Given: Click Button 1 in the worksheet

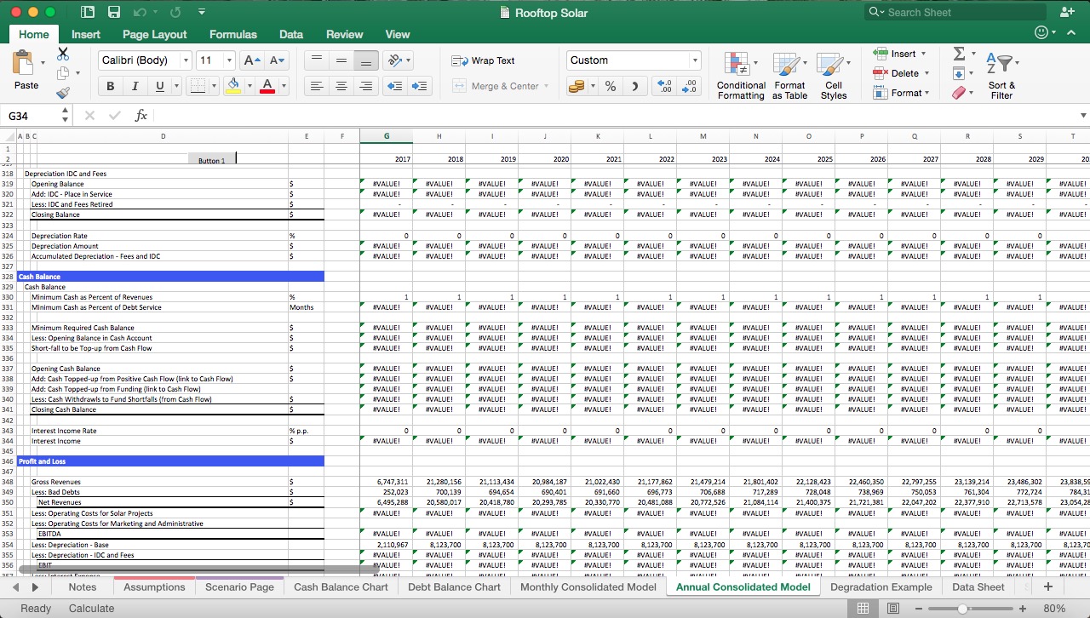Looking at the screenshot, I should click(211, 158).
